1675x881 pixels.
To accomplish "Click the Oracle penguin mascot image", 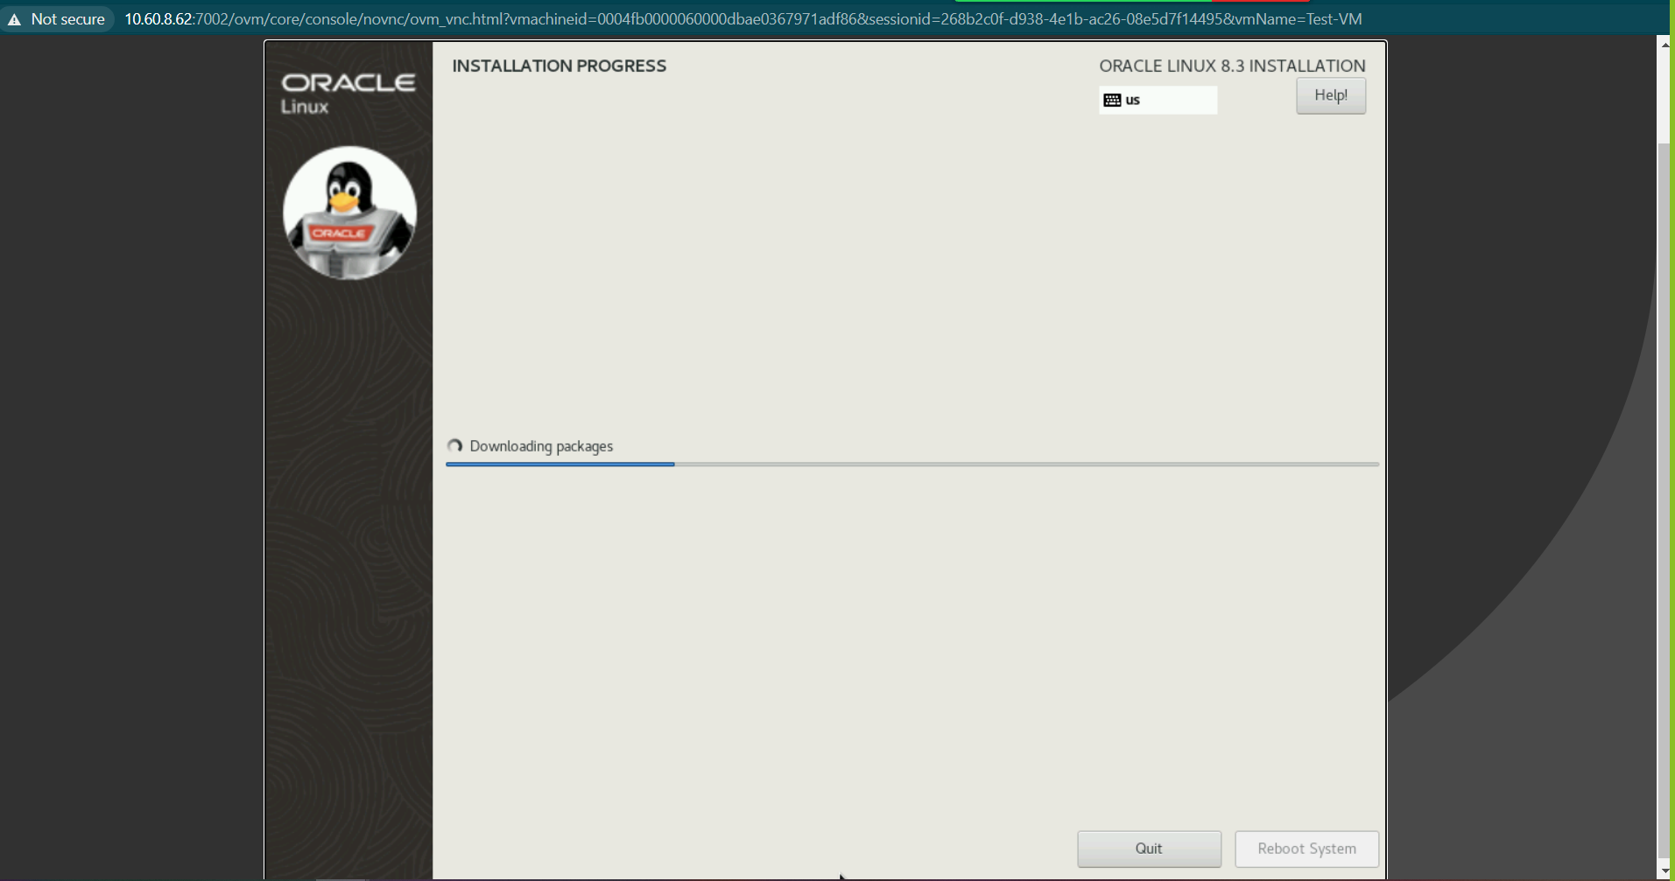I will tap(349, 213).
